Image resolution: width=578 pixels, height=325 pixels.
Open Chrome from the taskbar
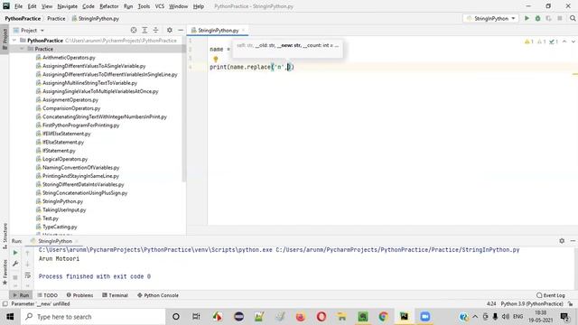(x=383, y=317)
